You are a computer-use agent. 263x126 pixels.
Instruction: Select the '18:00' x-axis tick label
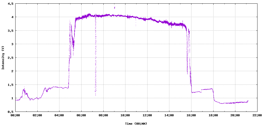click(x=213, y=115)
